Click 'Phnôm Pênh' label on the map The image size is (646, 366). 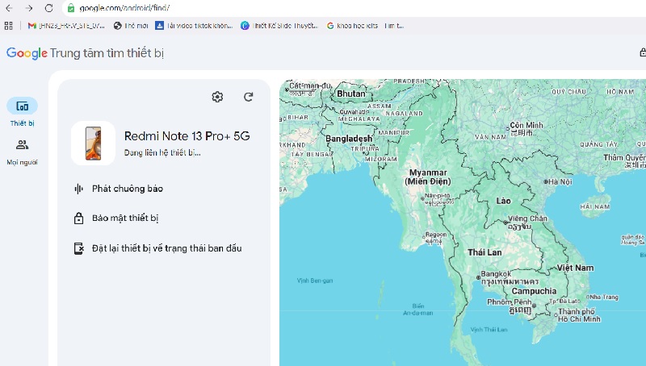[510, 302]
